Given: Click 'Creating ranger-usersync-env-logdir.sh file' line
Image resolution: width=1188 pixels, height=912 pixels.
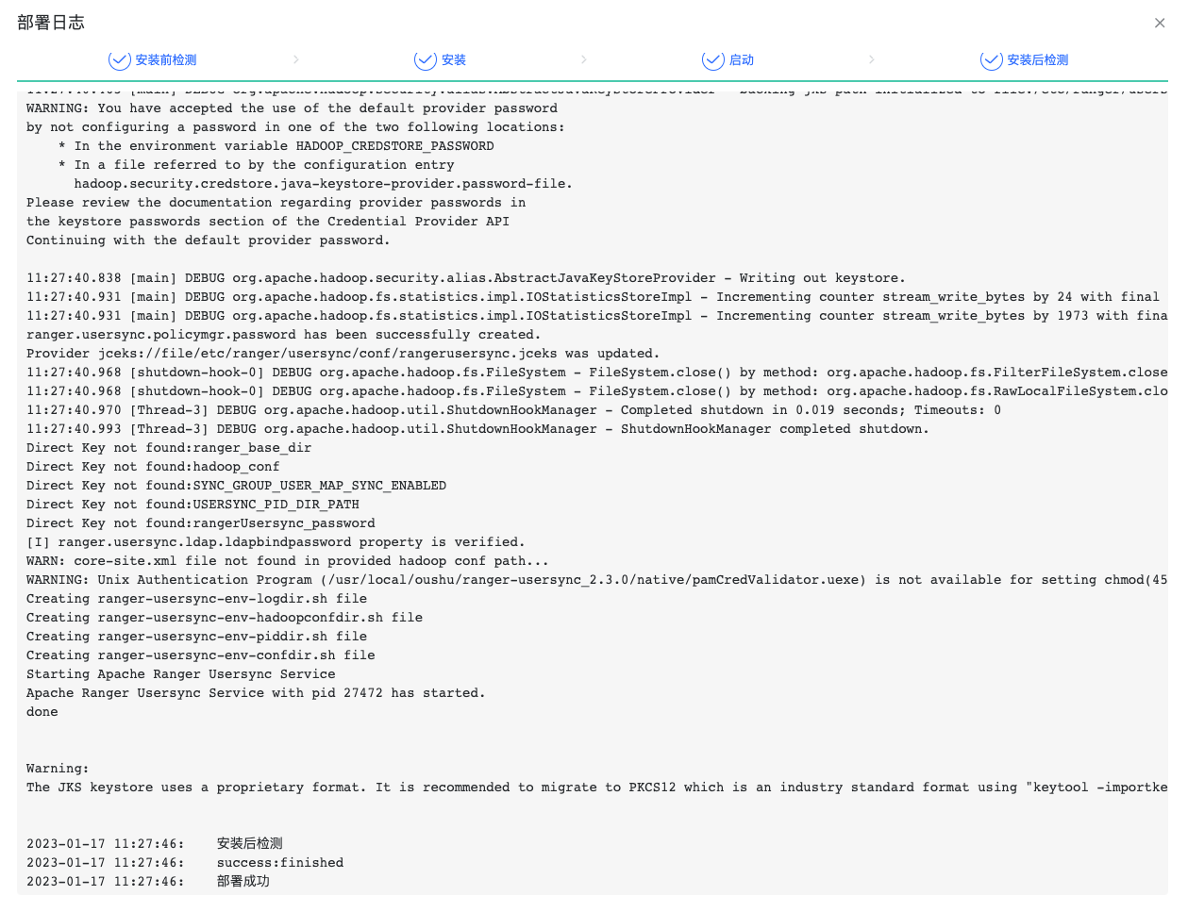Looking at the screenshot, I should [197, 599].
